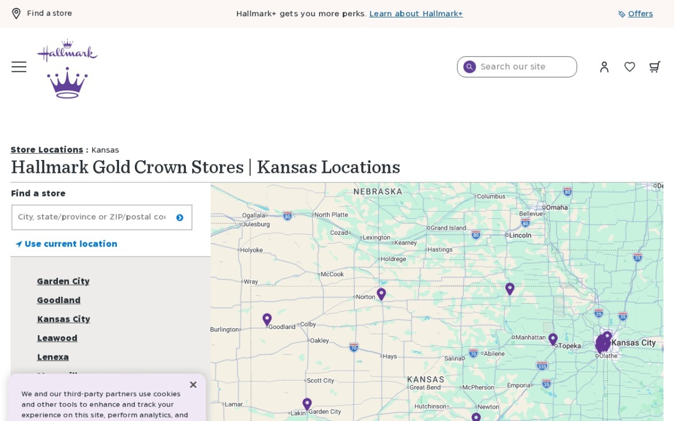Image resolution: width=674 pixels, height=421 pixels.
Task: Open the hamburger navigation menu
Action: click(x=19, y=67)
